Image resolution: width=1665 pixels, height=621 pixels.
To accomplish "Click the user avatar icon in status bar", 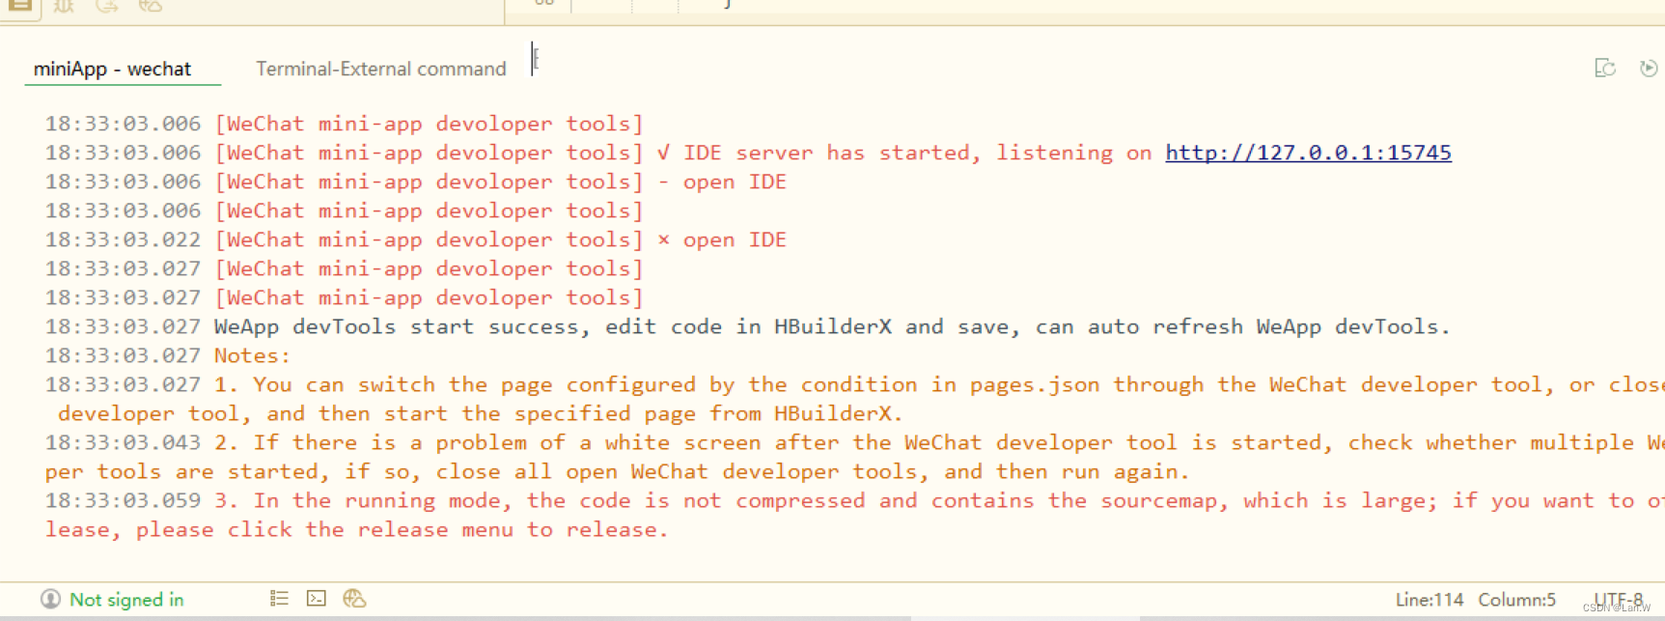I will (50, 600).
